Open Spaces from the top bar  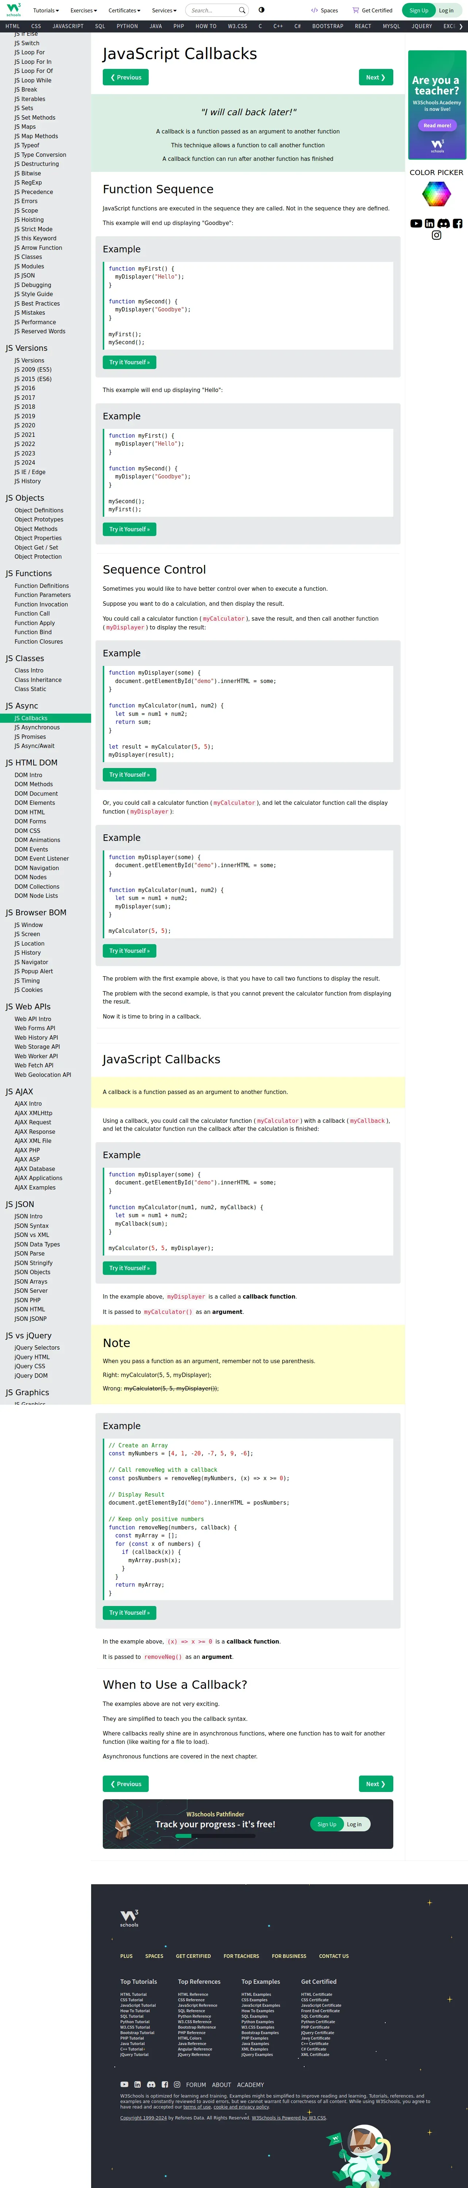(x=324, y=10)
